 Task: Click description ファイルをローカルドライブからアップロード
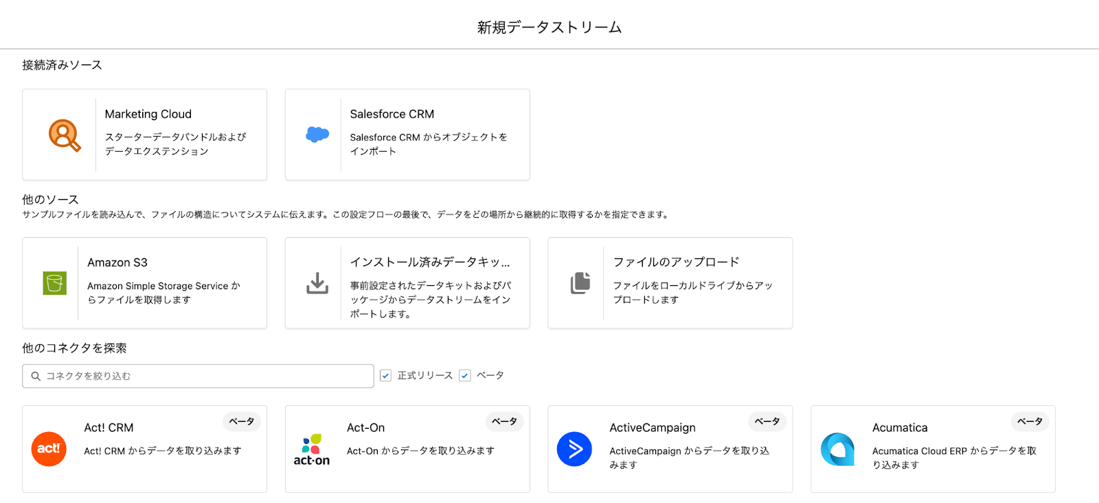(x=692, y=292)
